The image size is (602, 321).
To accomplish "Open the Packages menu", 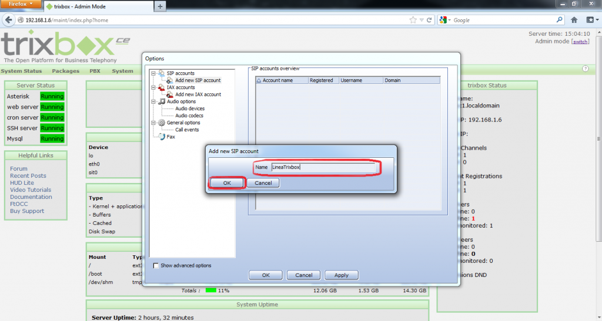I will coord(66,71).
